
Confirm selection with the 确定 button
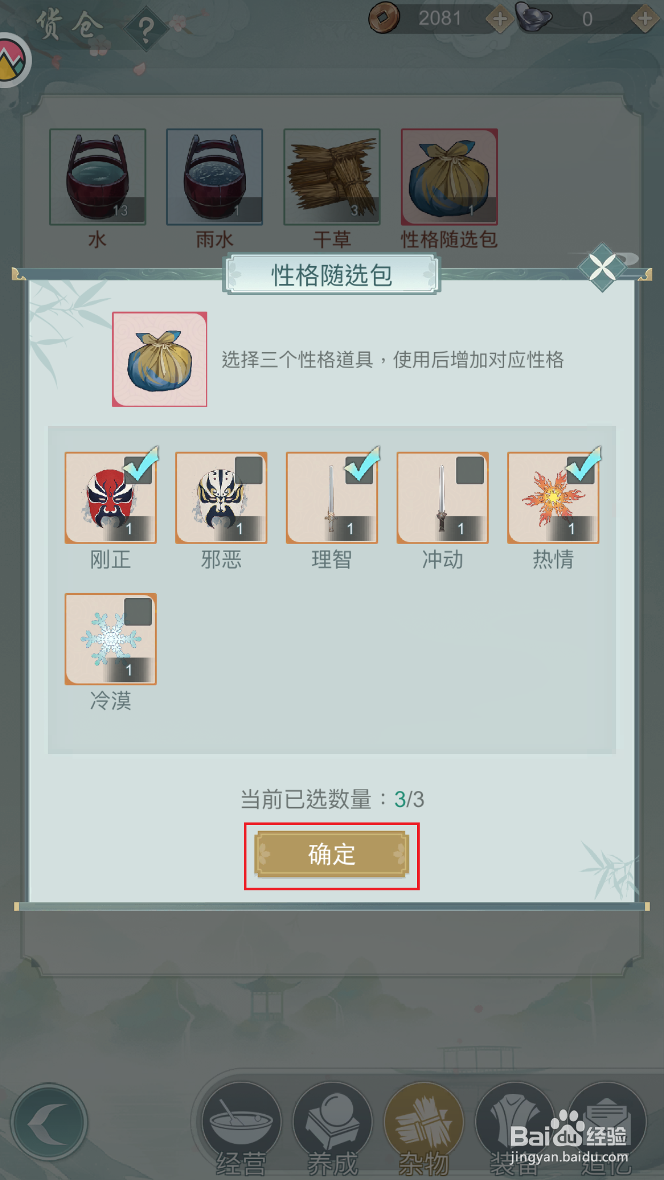coord(331,855)
